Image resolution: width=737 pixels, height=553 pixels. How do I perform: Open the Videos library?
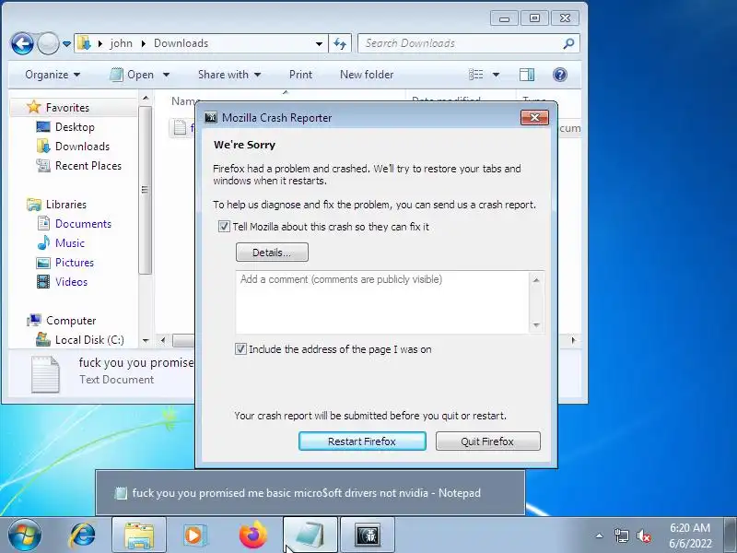click(x=71, y=282)
